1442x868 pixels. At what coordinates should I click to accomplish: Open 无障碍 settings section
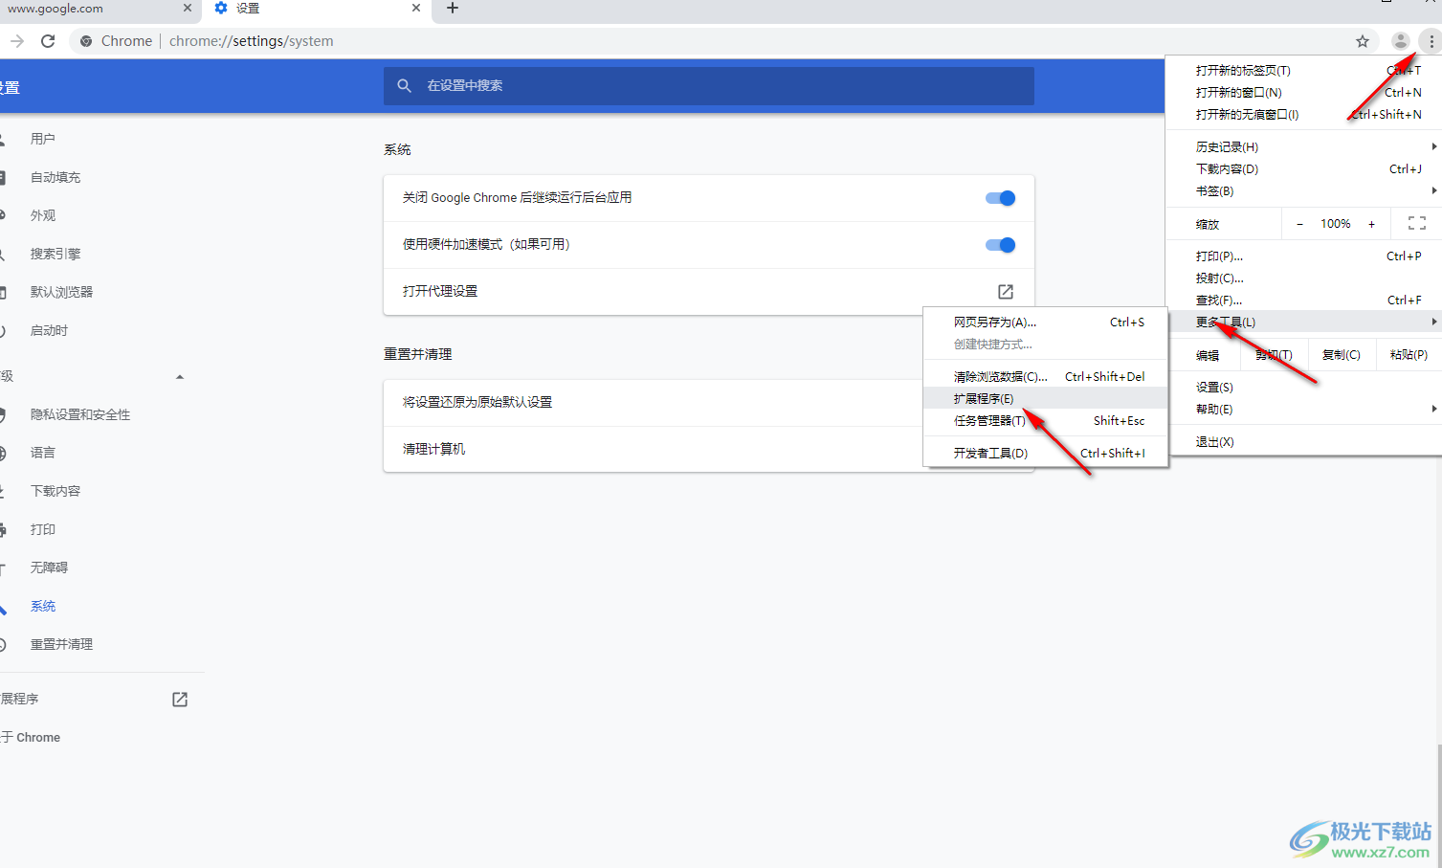49,568
